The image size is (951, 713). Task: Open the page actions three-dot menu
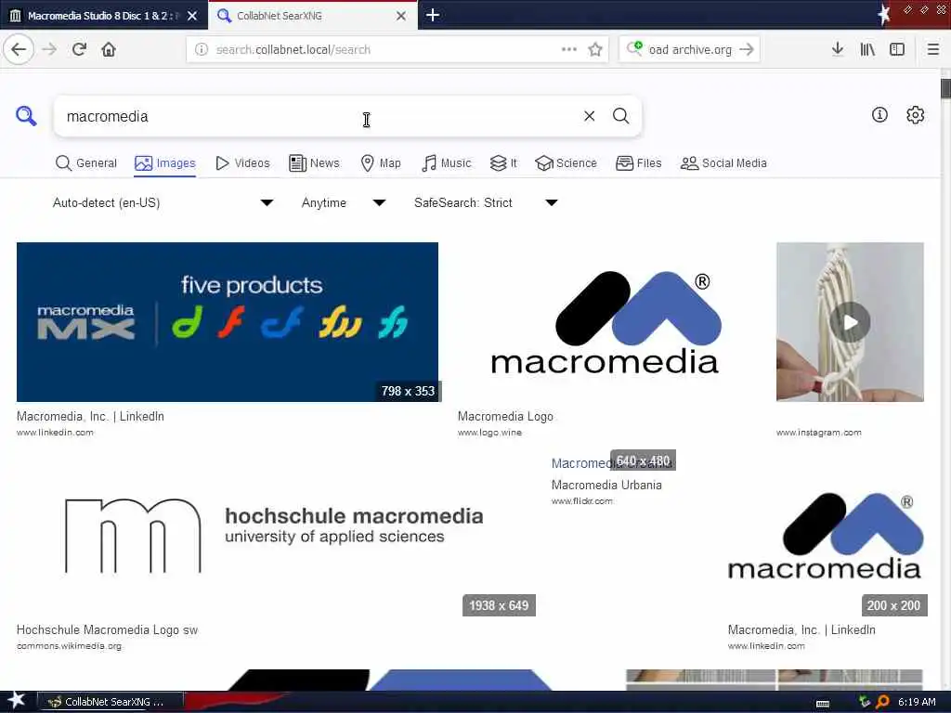[569, 49]
